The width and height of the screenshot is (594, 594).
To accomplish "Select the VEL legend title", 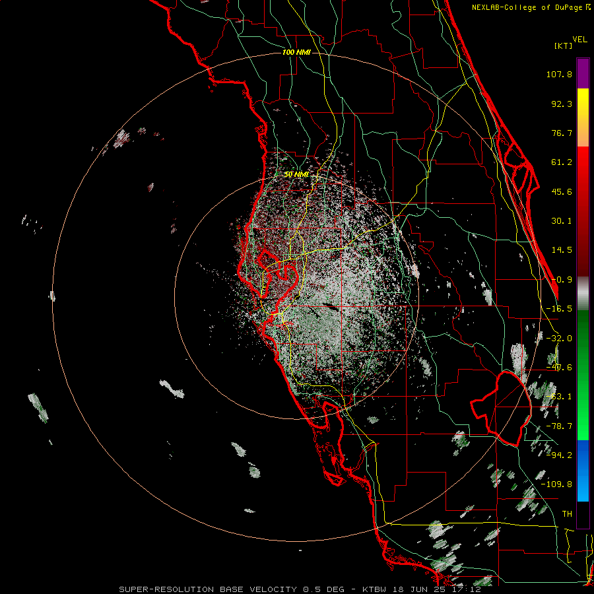I will click(579, 40).
